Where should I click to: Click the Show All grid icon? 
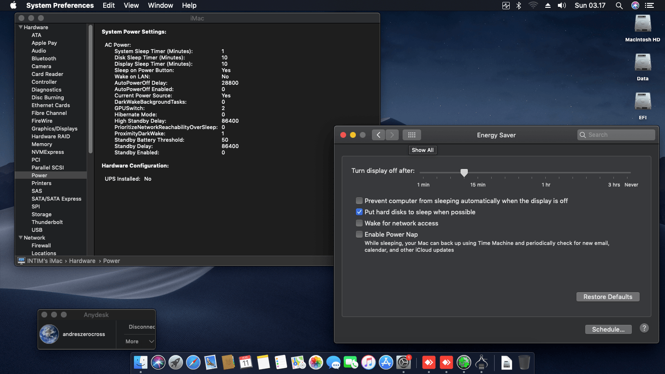coord(412,135)
